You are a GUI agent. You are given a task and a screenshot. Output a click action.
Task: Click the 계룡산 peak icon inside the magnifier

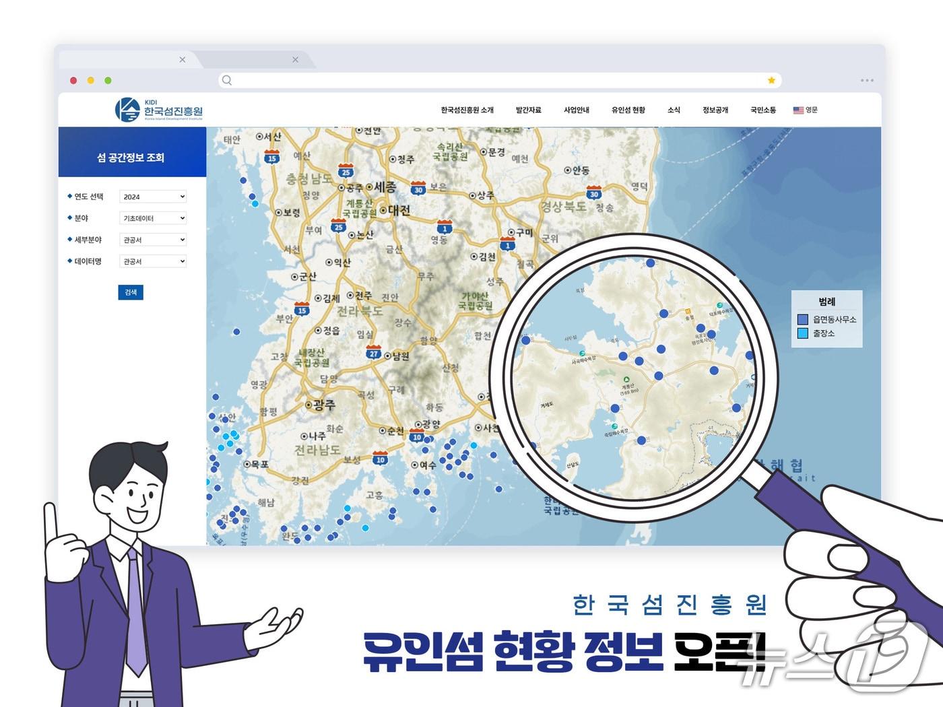click(626, 379)
